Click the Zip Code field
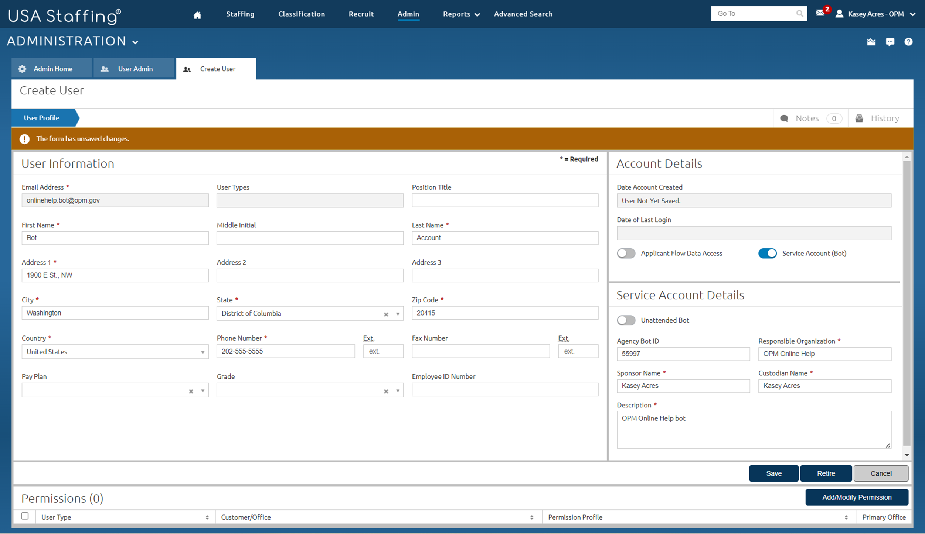 click(x=505, y=313)
